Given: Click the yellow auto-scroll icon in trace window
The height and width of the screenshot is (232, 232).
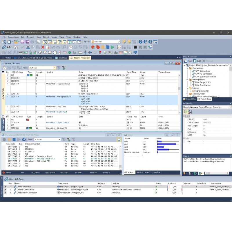Looking at the screenshot, I should click(119, 139).
